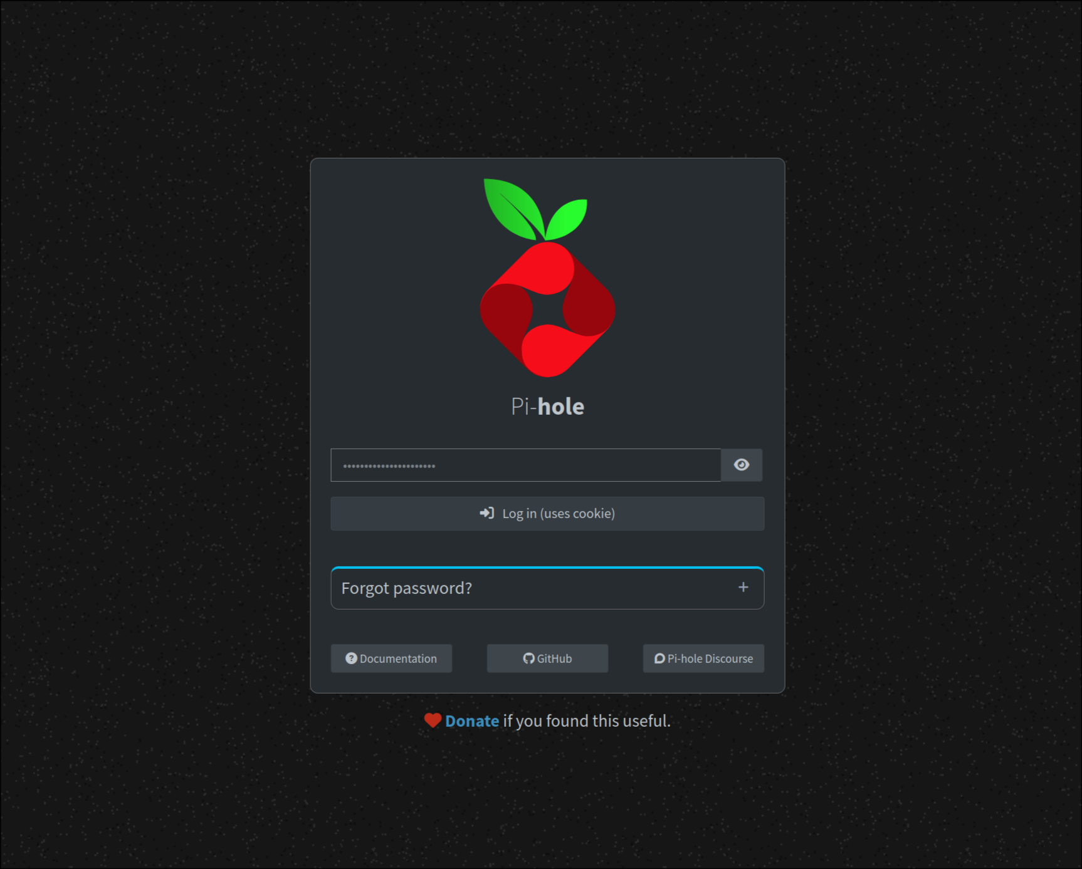Click the question mark Documentation icon
The image size is (1082, 869).
click(x=351, y=658)
